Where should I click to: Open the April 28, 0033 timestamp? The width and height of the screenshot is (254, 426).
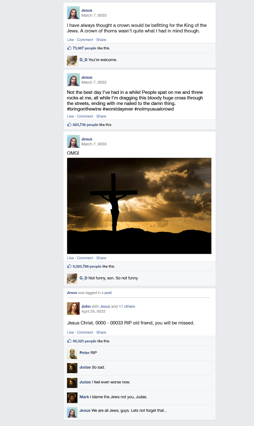coord(94,311)
